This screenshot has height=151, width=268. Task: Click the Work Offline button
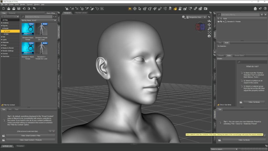[51, 13]
